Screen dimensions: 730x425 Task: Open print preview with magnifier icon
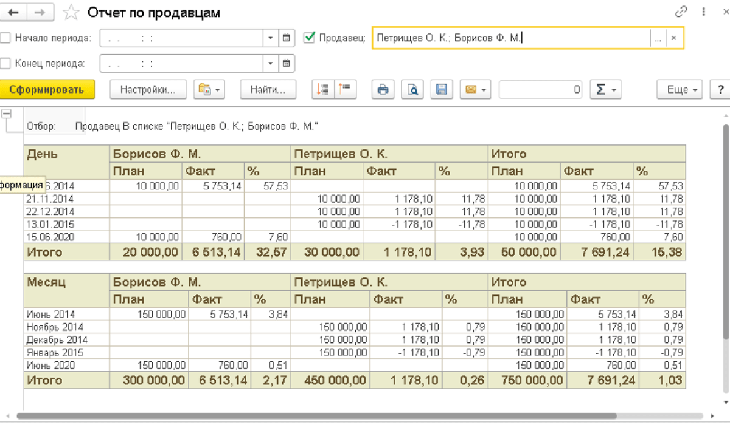tap(412, 90)
